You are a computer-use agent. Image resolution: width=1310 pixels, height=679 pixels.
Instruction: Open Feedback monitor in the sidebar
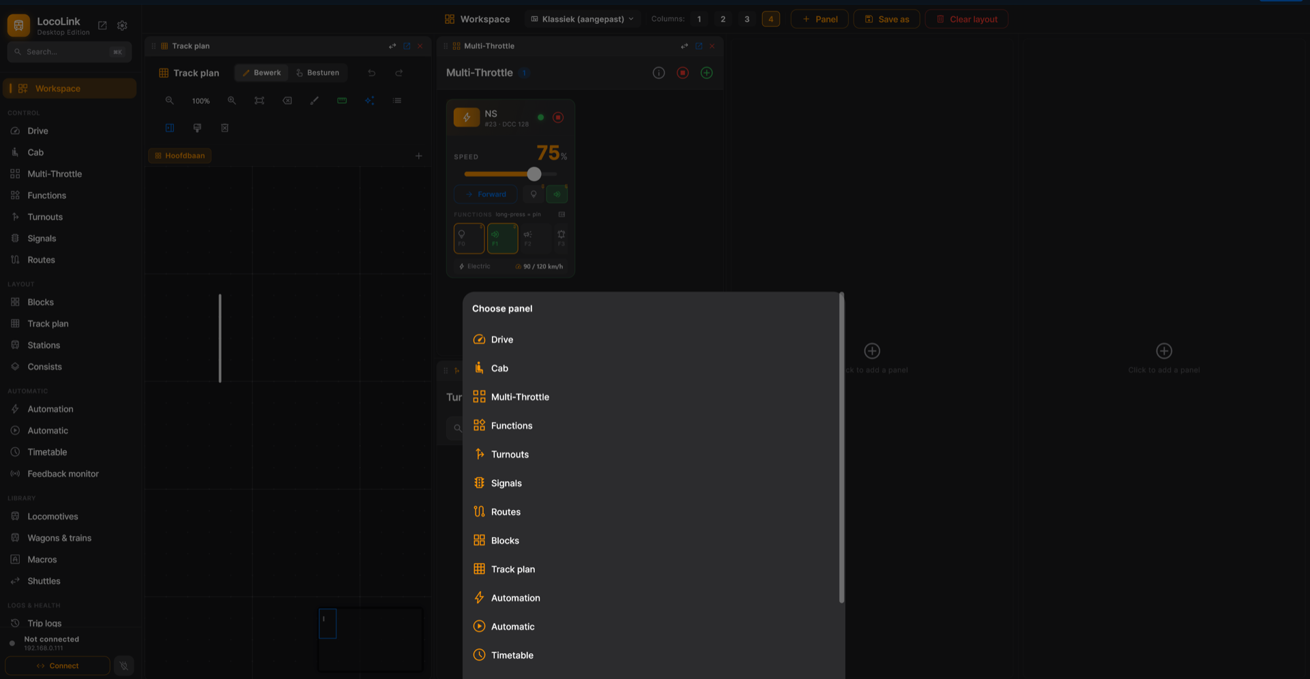(x=70, y=474)
